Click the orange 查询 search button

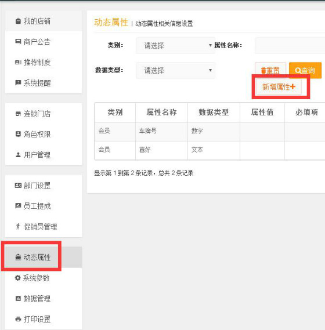pos(305,70)
